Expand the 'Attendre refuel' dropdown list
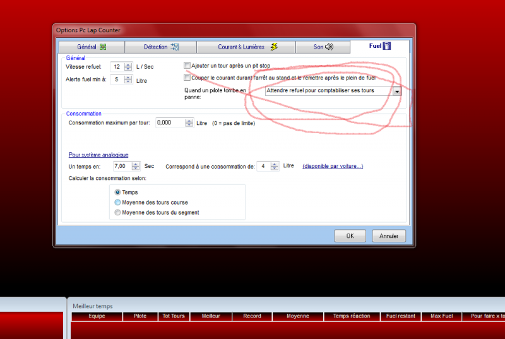 (396, 91)
